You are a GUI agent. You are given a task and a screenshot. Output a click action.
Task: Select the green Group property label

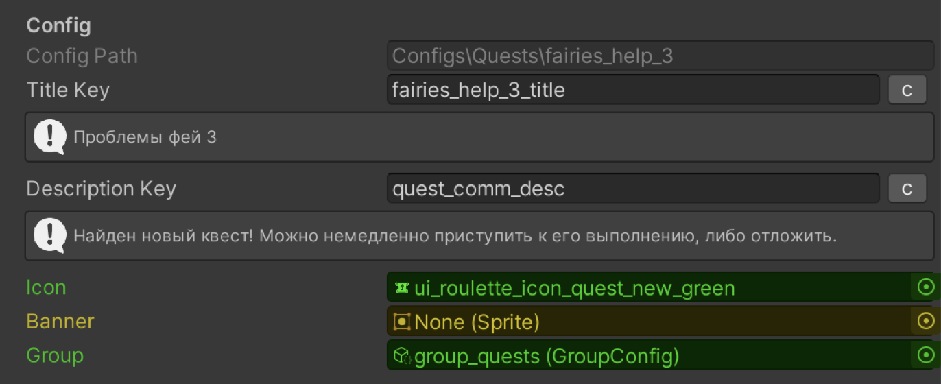pyautogui.click(x=55, y=355)
